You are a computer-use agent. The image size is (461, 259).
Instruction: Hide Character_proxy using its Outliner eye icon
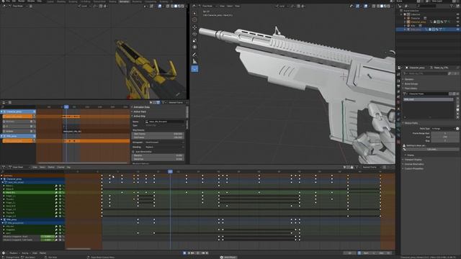458,22
